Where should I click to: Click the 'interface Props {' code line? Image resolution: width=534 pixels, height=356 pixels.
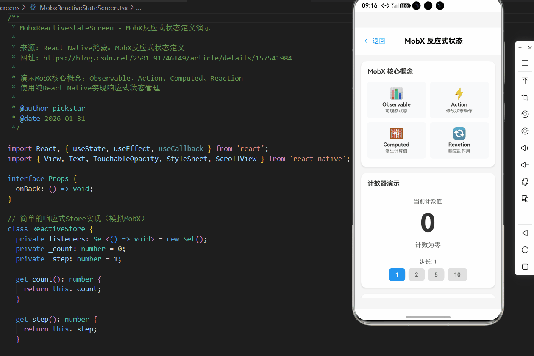pos(42,178)
